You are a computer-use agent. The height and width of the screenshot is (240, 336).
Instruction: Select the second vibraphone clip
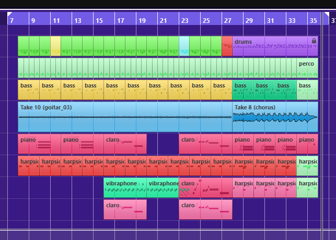pos(163,188)
